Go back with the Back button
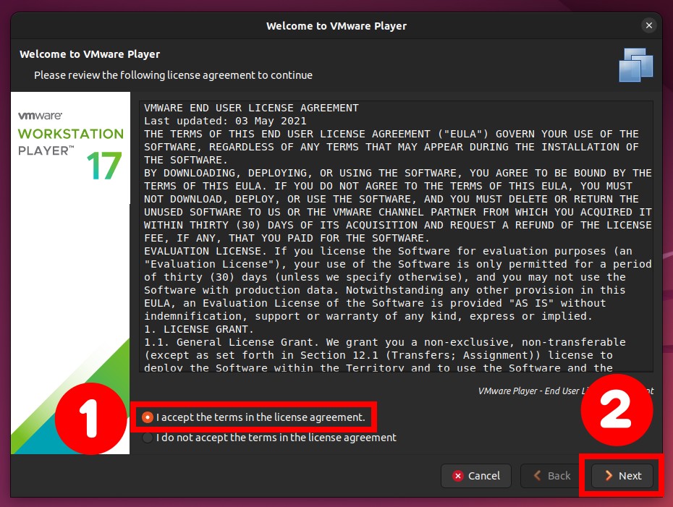Viewport: 673px width, 507px height. pyautogui.click(x=551, y=476)
